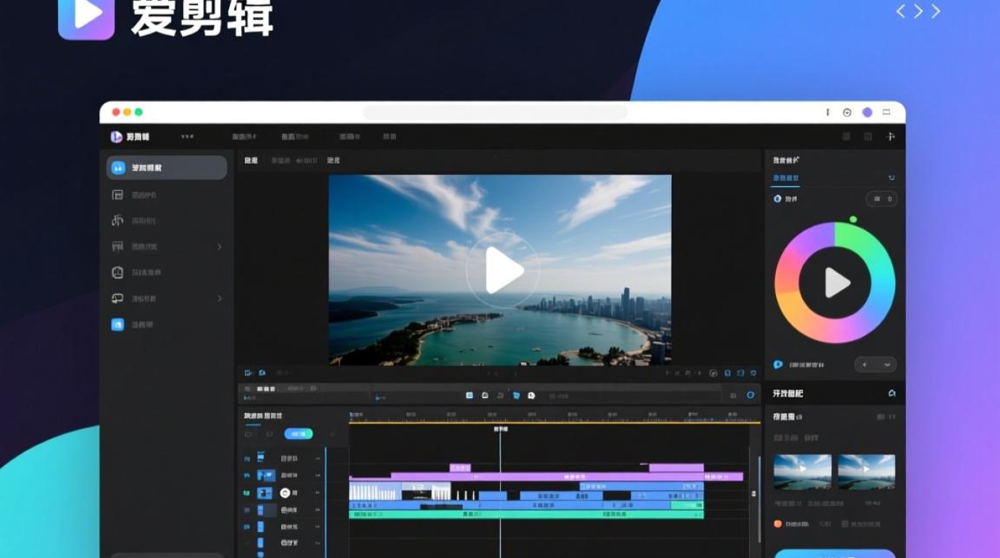Screen dimensions: 1000x558
Task: Click the rightmost icon below the preview's right corner
Action: point(753,373)
